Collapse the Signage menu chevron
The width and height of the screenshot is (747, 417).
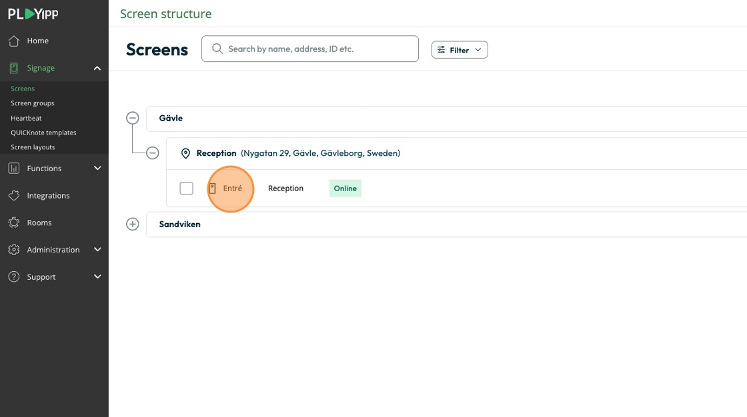click(97, 68)
